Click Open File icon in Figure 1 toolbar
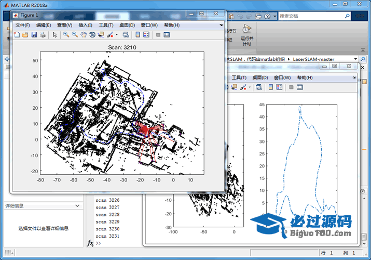This screenshot has height=260, width=371. 25,35
